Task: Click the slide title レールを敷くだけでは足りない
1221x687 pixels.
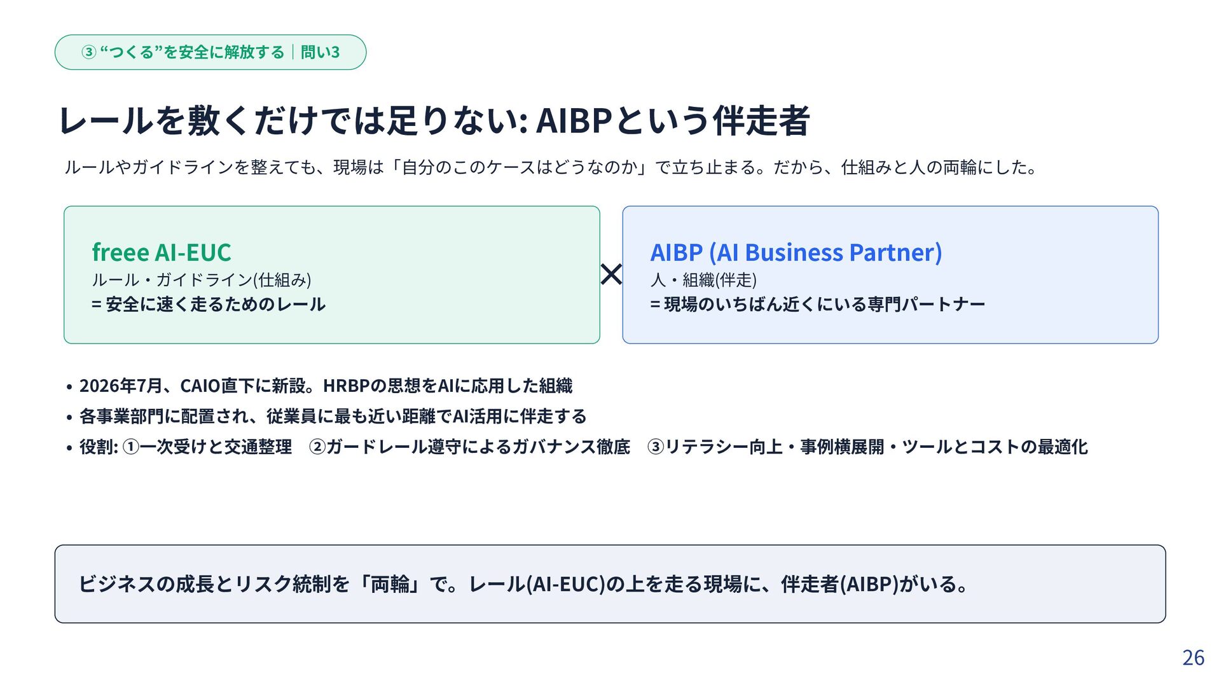Action: (434, 120)
